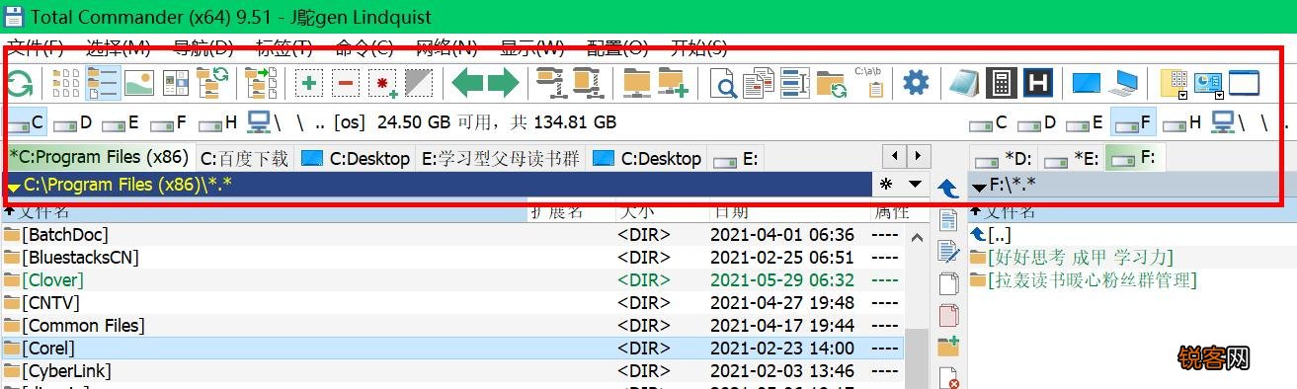Switch to brief file list view
1297x389 pixels.
coord(66,83)
